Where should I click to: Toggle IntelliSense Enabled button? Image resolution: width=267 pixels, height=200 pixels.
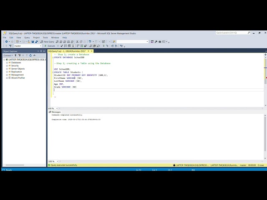pos(73,46)
